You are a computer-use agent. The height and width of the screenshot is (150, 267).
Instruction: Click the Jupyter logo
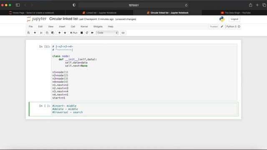click(36, 19)
